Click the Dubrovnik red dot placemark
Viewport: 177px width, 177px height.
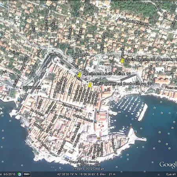tap(20, 88)
